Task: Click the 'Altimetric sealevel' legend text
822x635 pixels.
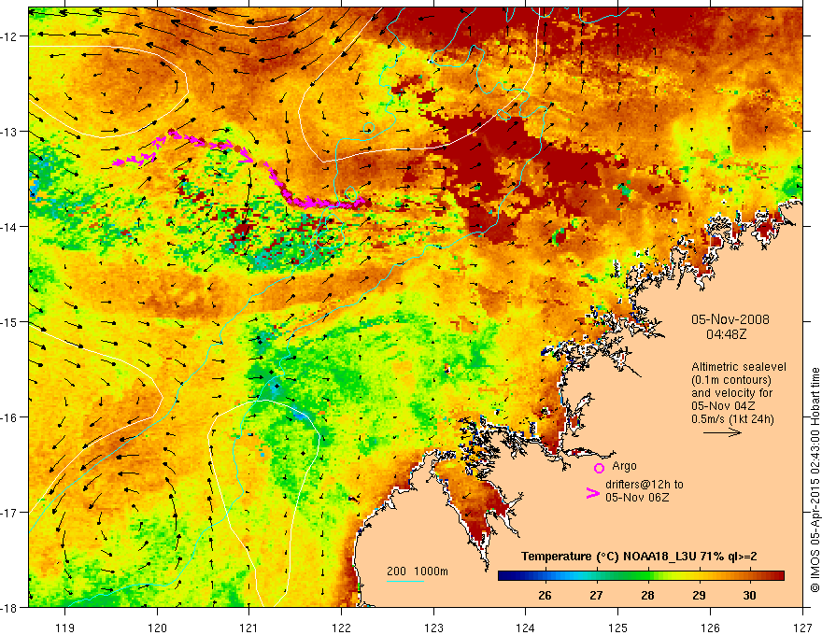Action: tap(739, 367)
